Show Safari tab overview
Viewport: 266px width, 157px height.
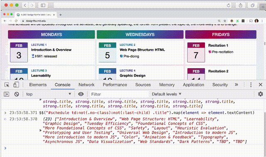point(253,5)
